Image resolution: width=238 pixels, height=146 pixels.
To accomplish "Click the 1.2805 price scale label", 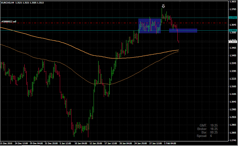I will click(x=233, y=133).
